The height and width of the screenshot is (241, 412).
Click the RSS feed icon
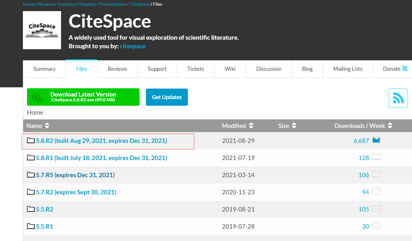[x=398, y=98]
